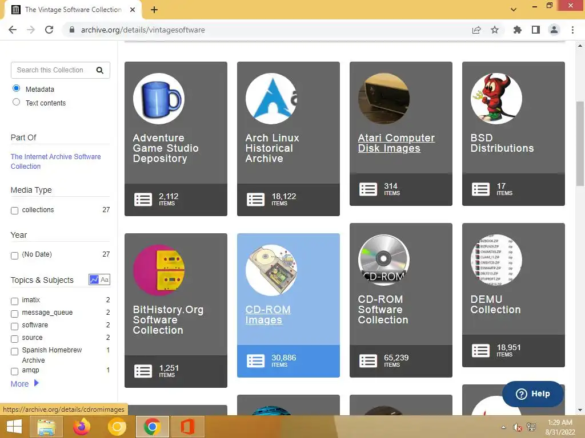Open the Office icon in taskbar
Viewport: 585px width, 438px height.
(x=187, y=427)
